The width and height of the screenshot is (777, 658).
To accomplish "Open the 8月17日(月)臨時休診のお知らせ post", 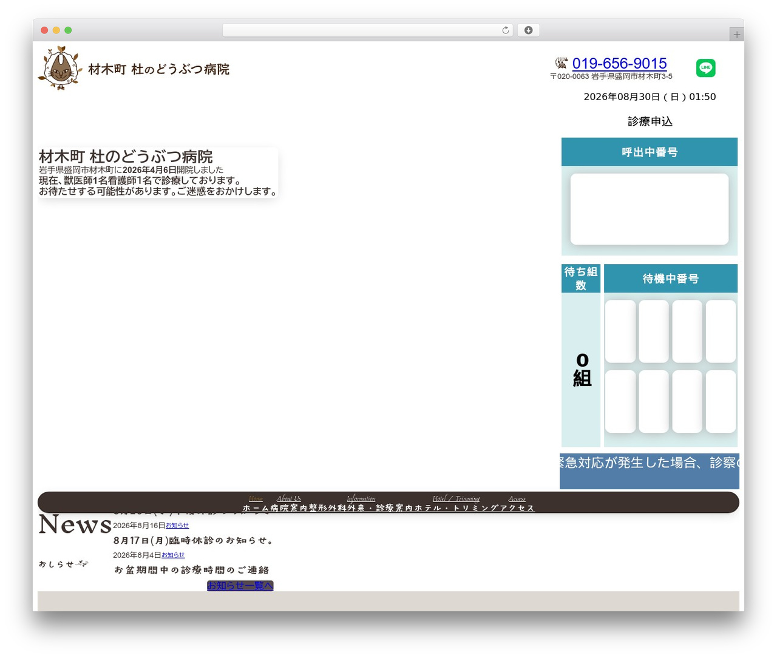I will click(x=194, y=540).
